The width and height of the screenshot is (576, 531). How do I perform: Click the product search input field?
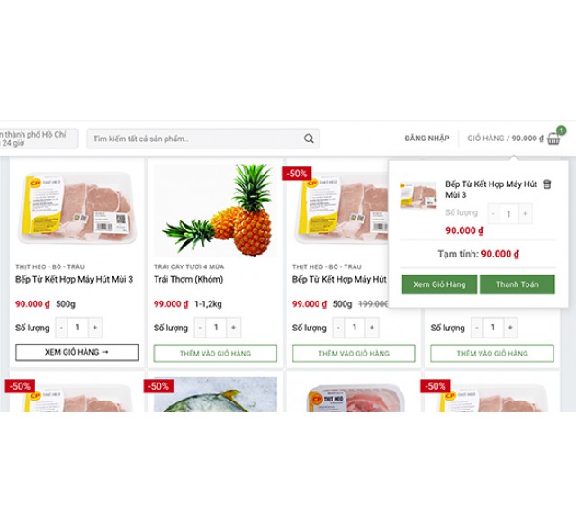tap(203, 139)
